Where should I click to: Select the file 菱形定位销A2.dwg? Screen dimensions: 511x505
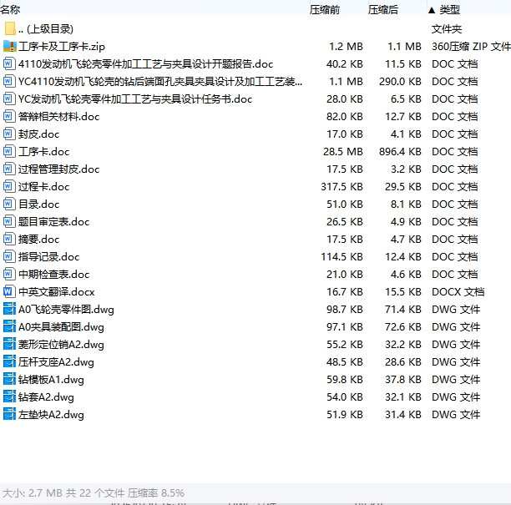(61, 345)
